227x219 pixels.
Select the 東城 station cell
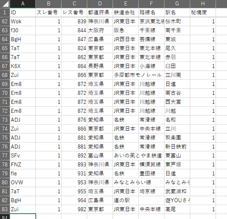(x=177, y=40)
